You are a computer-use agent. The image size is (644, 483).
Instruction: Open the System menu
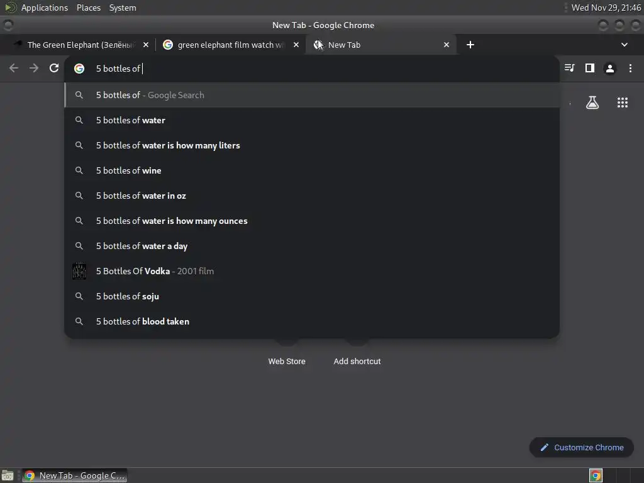123,8
